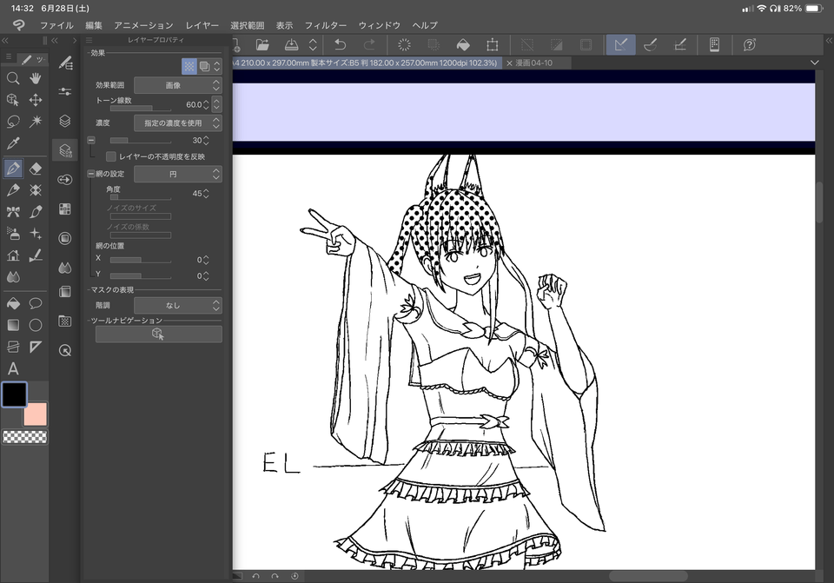Select the black main color swatch
This screenshot has height=583, width=834.
point(15,394)
